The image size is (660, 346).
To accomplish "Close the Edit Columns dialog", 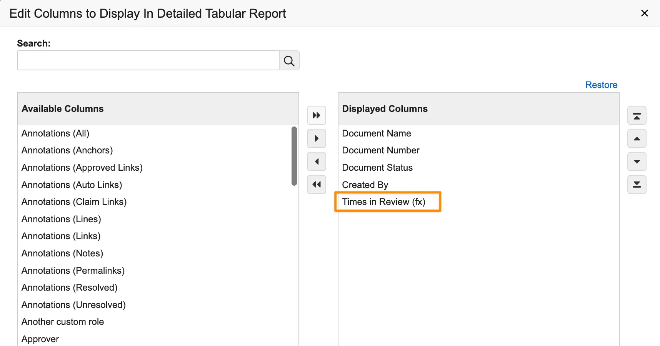I will coord(645,13).
